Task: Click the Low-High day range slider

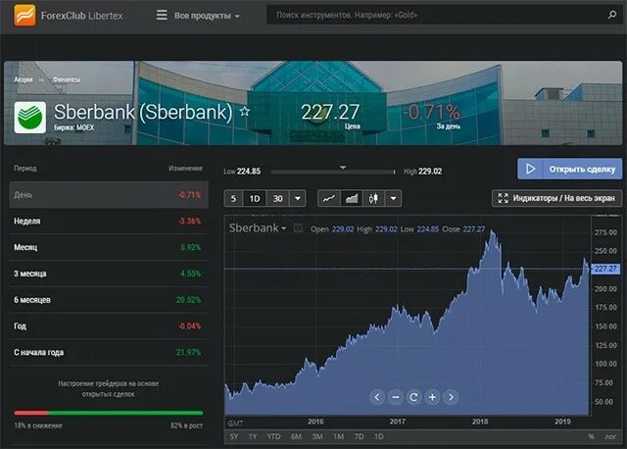Action: click(333, 172)
